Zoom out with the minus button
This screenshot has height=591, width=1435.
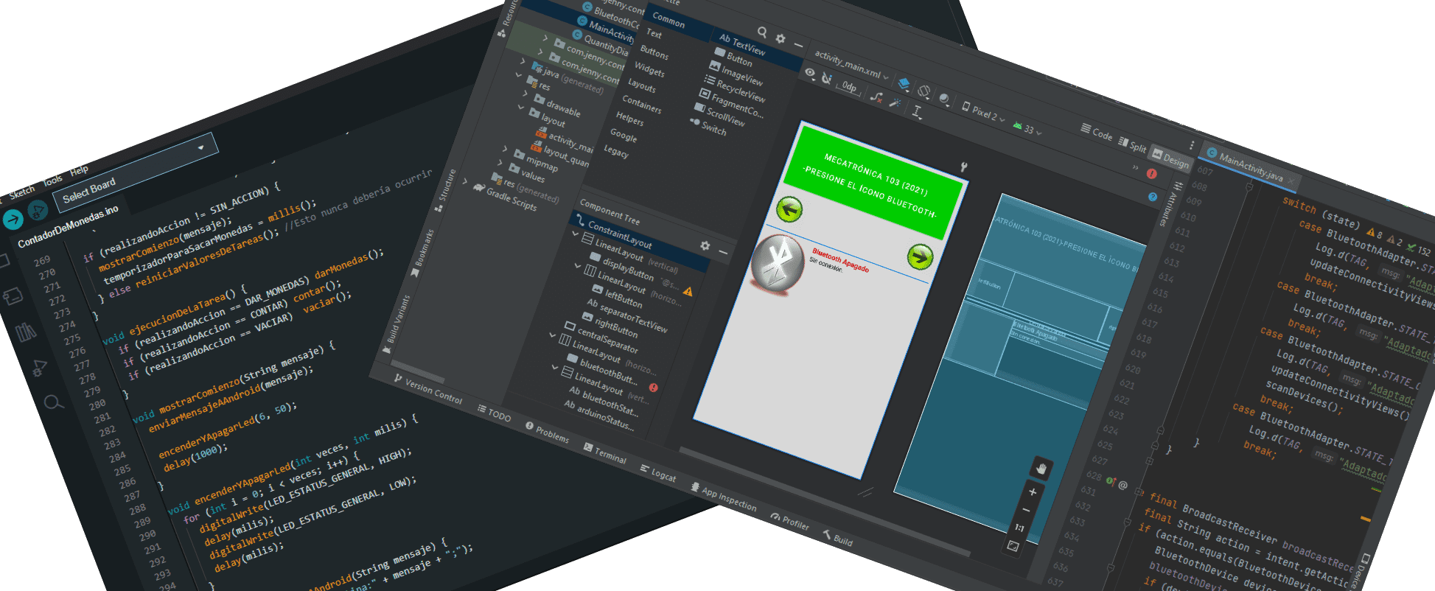click(x=1026, y=510)
